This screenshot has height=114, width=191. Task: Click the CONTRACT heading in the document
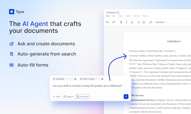coord(174,42)
